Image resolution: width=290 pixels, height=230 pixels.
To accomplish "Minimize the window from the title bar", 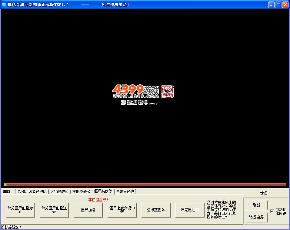I will coord(271,5).
